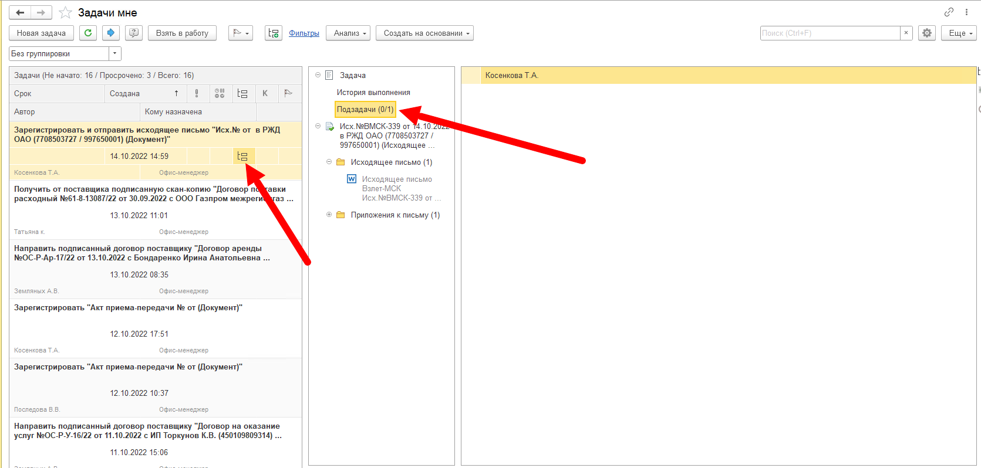981x468 pixels.
Task: Open the flag dropdown in toolbar
Action: click(241, 33)
